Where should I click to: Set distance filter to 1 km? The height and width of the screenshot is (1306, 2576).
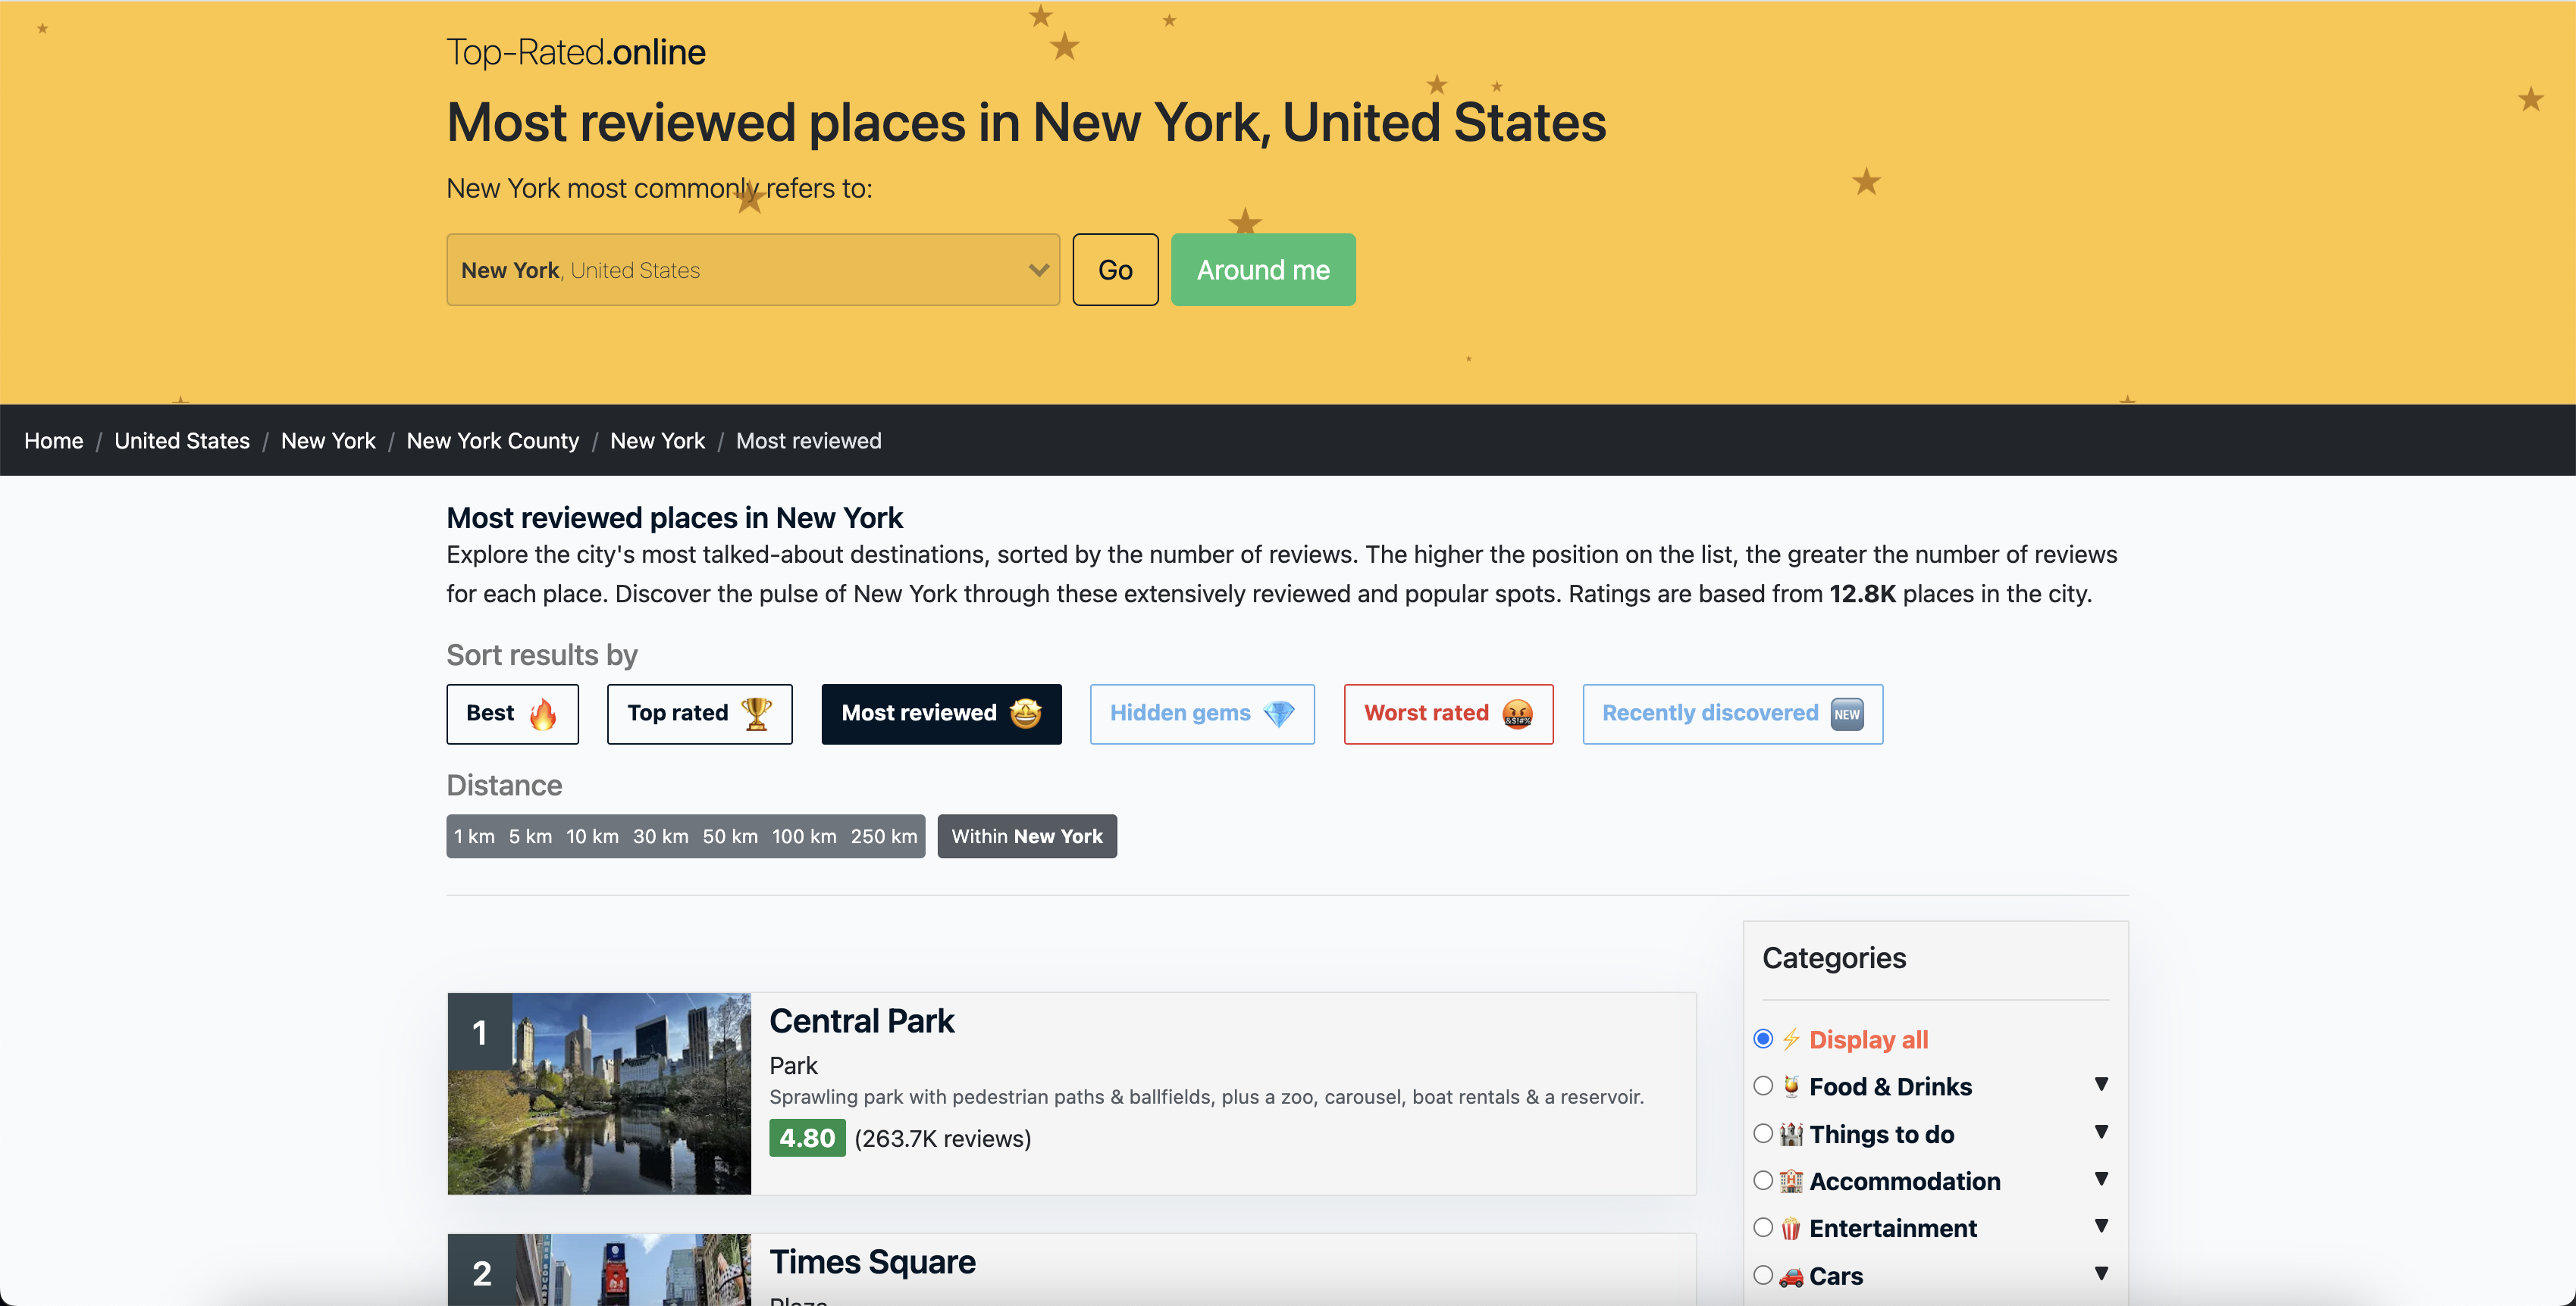point(474,836)
